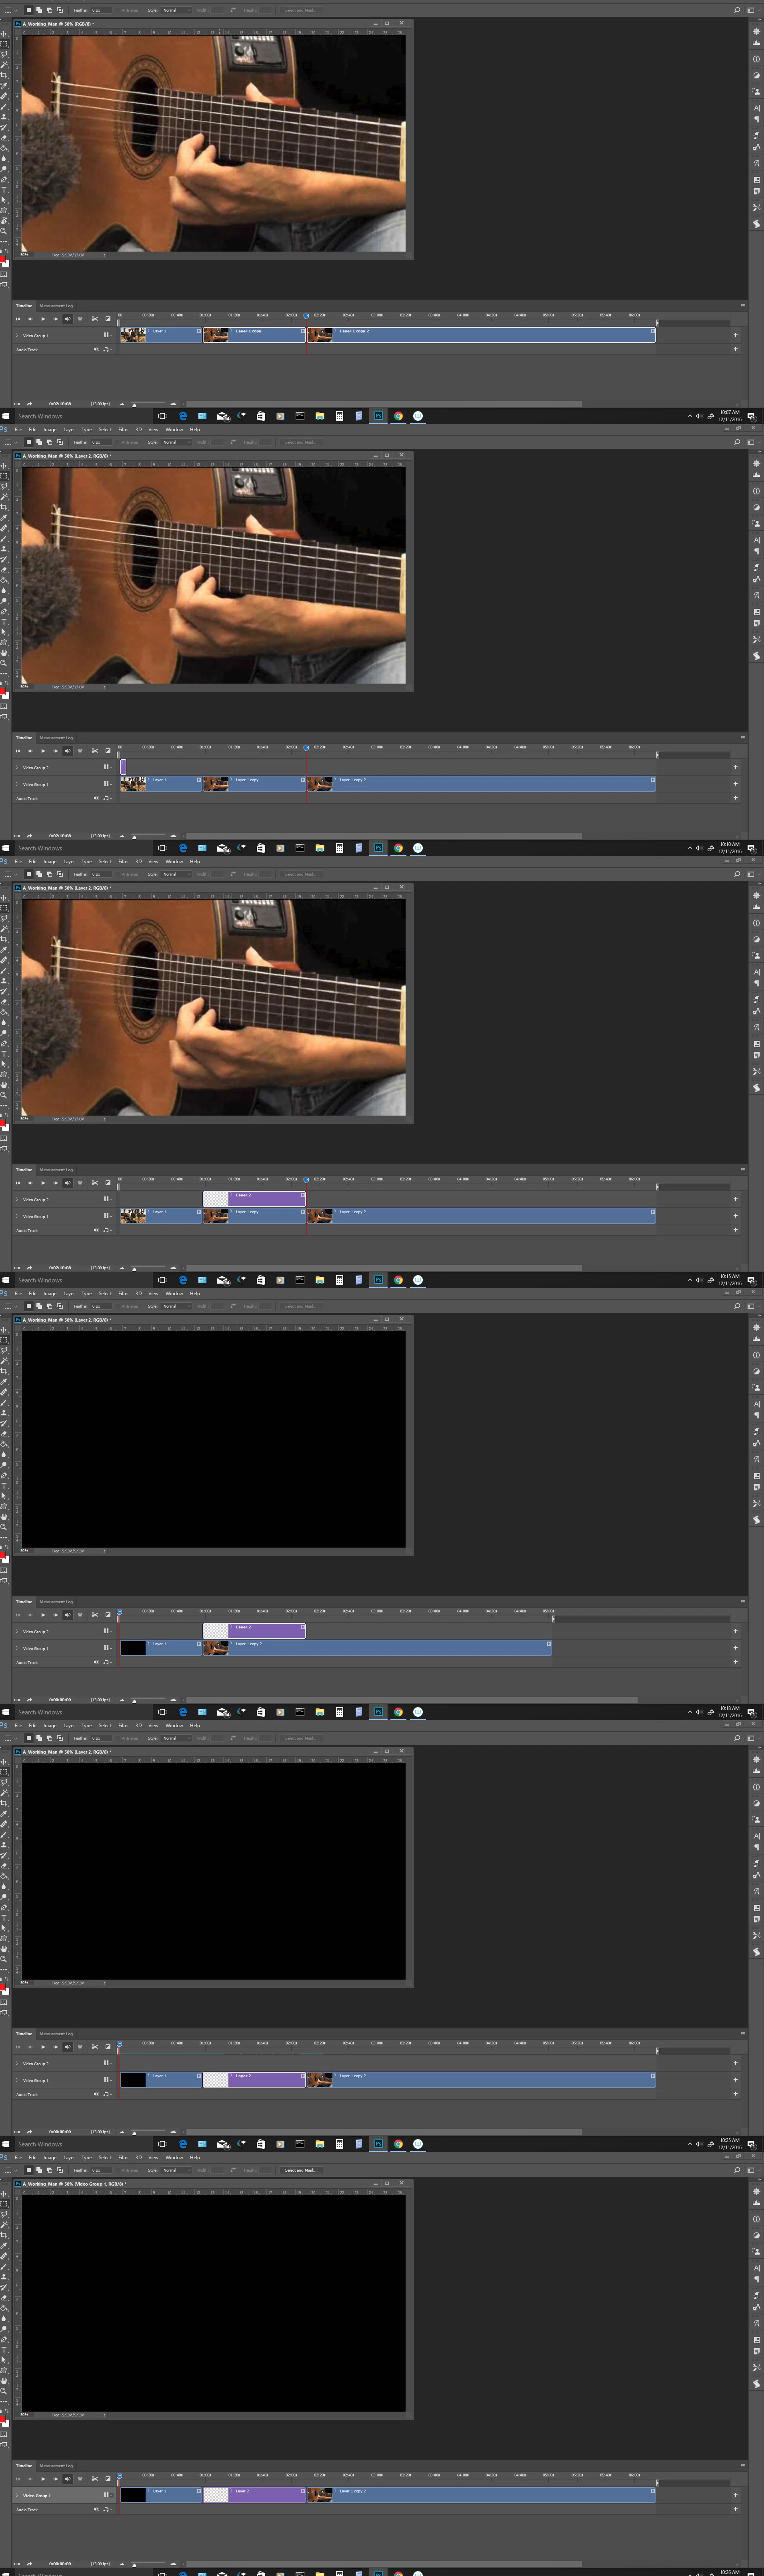Image resolution: width=764 pixels, height=2576 pixels.
Task: Open Chrome from the 10:07 AM taskbar
Action: pos(398,415)
